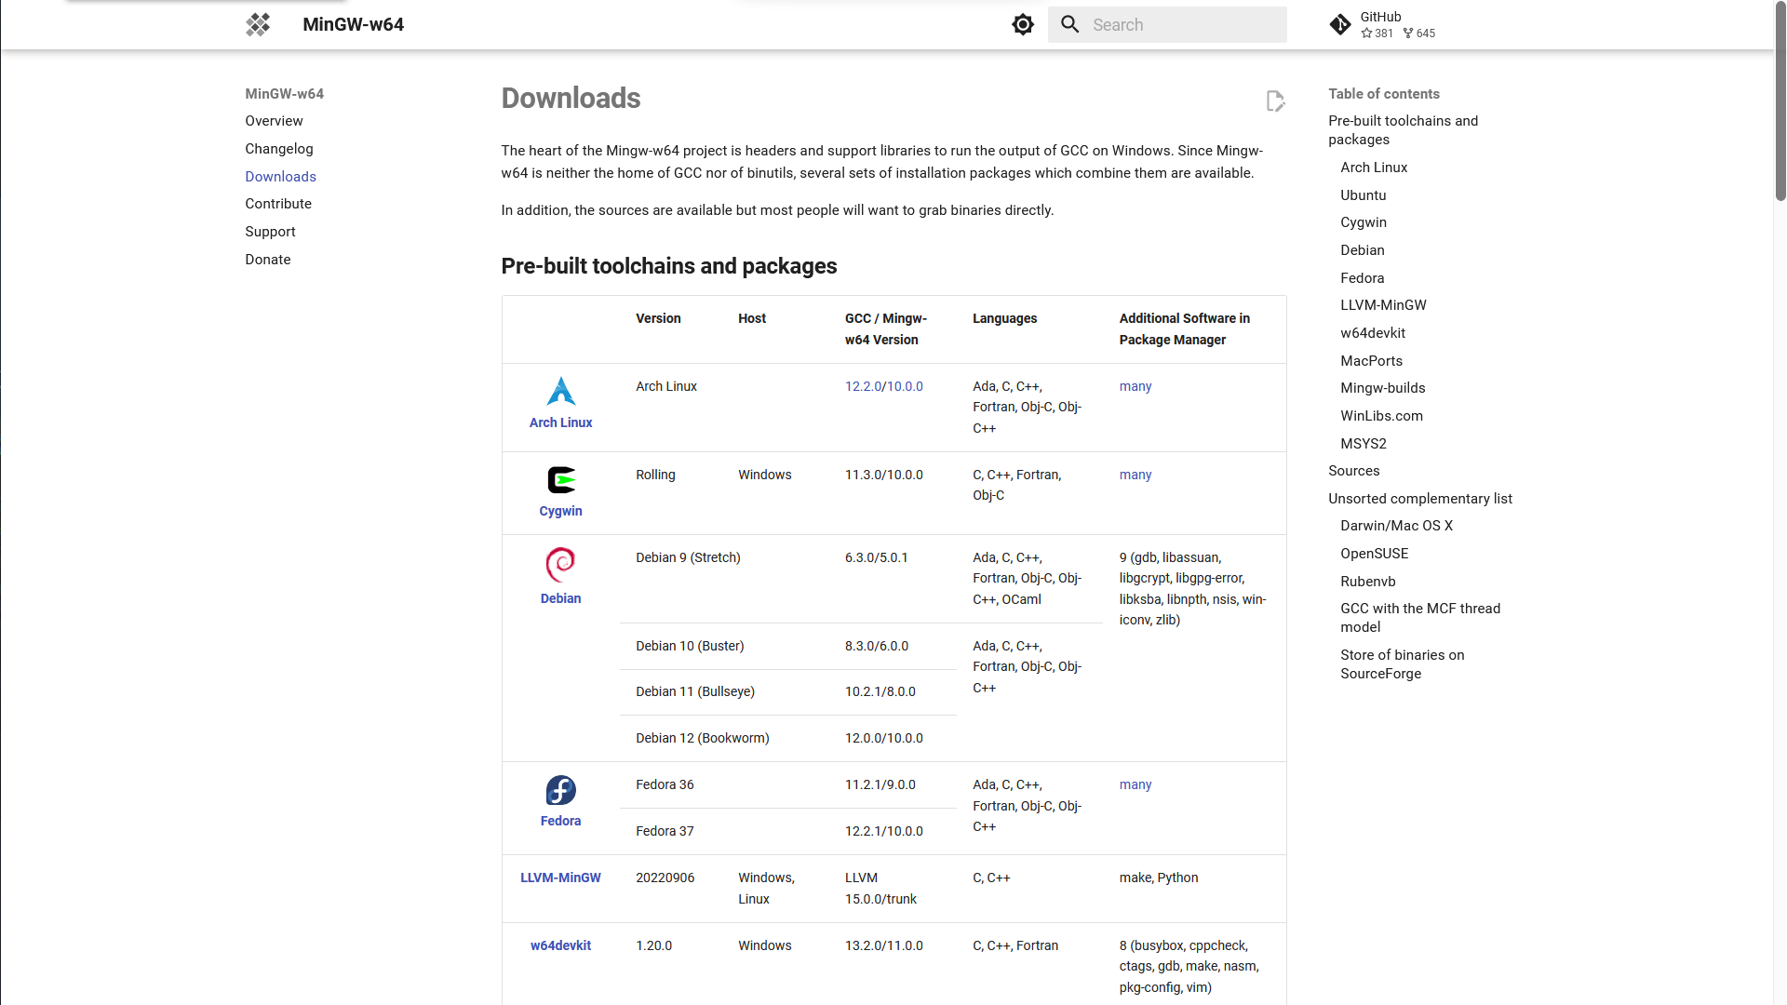The width and height of the screenshot is (1787, 1005).
Task: Click the 'LLVM 15.0.0/trunk' version cell
Action: point(880,889)
